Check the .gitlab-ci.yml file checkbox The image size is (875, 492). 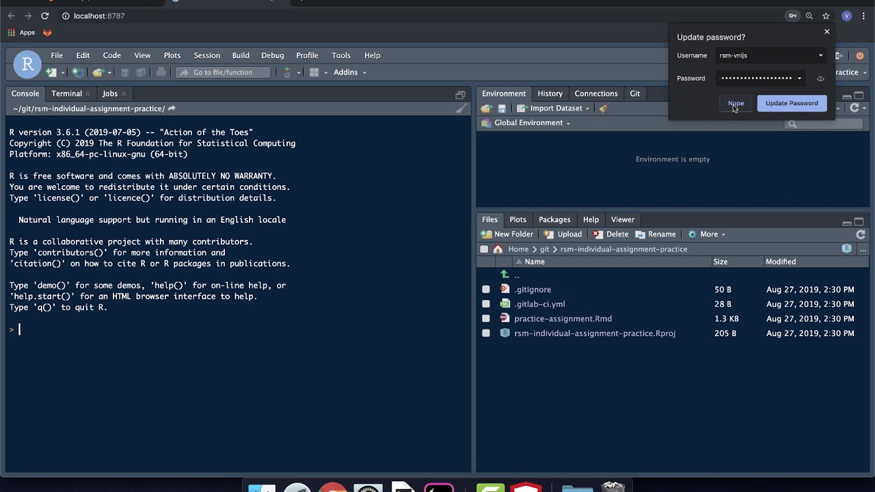(486, 304)
